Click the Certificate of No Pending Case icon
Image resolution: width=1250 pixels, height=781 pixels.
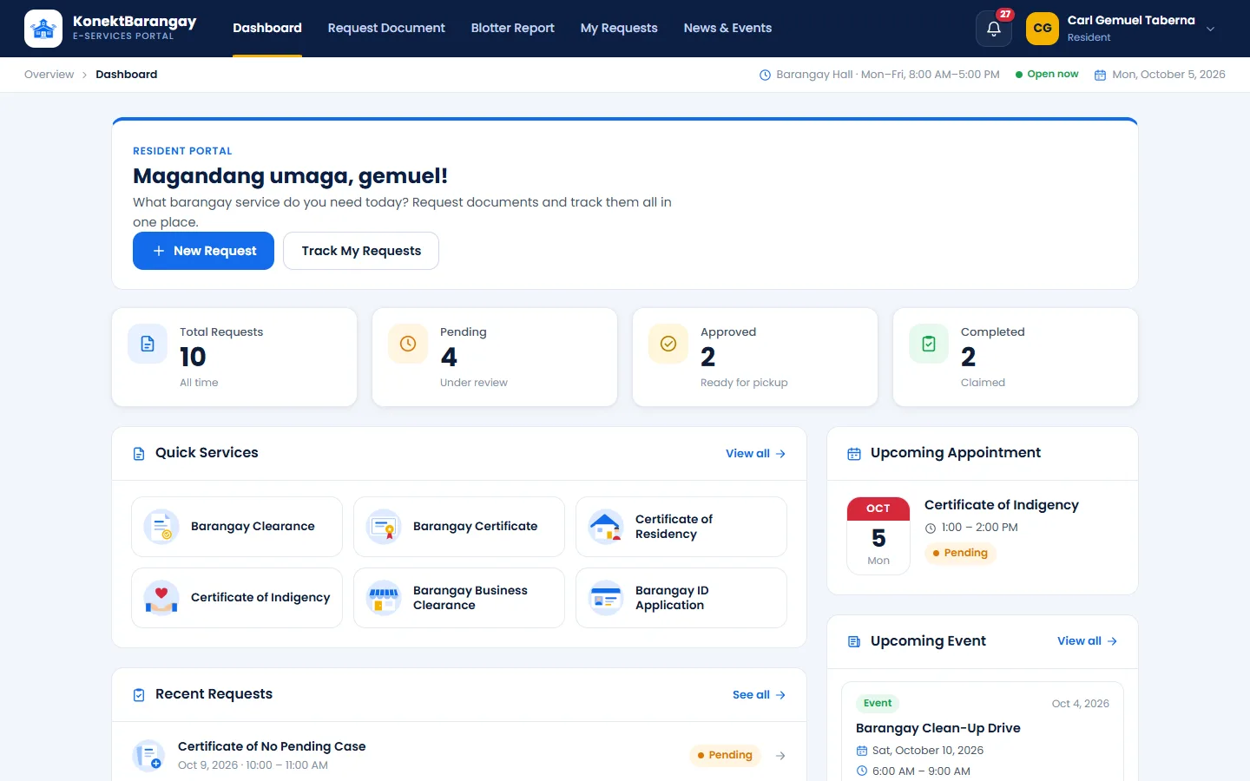tap(148, 756)
